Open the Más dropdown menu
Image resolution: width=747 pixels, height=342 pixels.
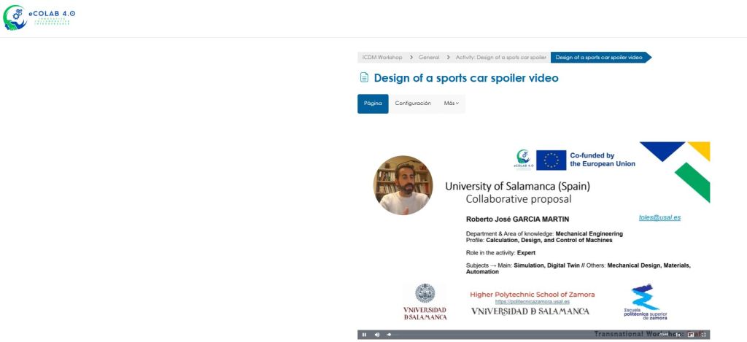pos(452,104)
